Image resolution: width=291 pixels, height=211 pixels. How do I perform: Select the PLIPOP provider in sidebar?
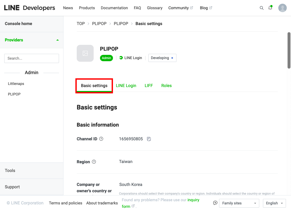coord(14,94)
